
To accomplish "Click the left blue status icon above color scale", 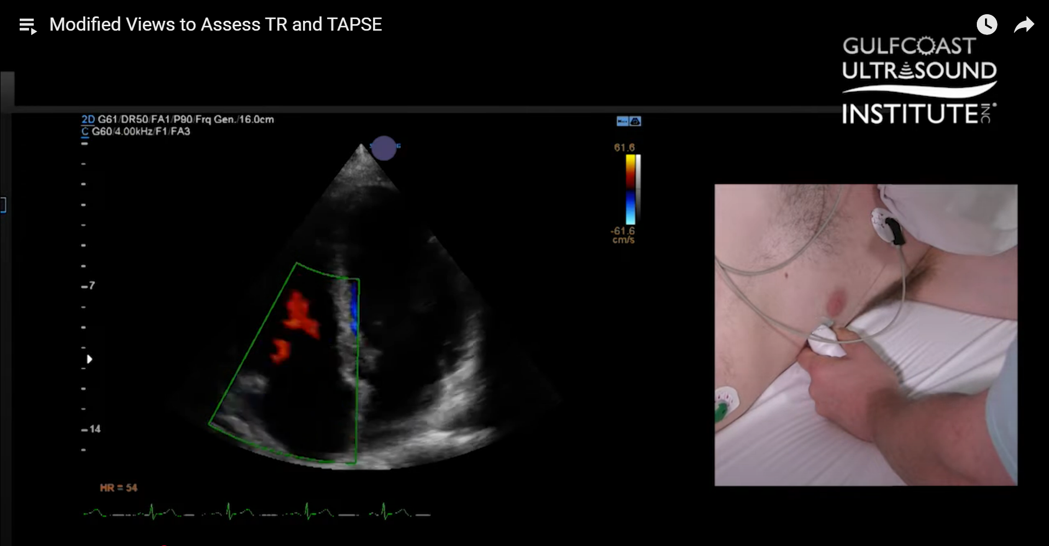I will [x=622, y=121].
